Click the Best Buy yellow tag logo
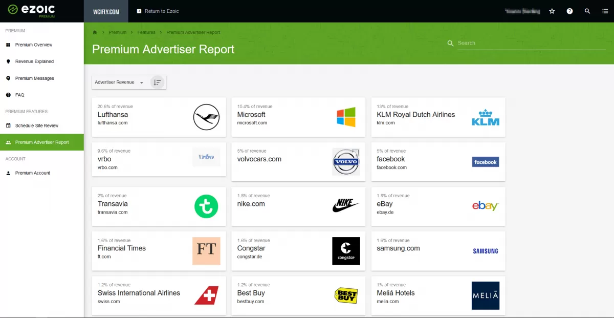The height and width of the screenshot is (318, 614). pyautogui.click(x=346, y=295)
